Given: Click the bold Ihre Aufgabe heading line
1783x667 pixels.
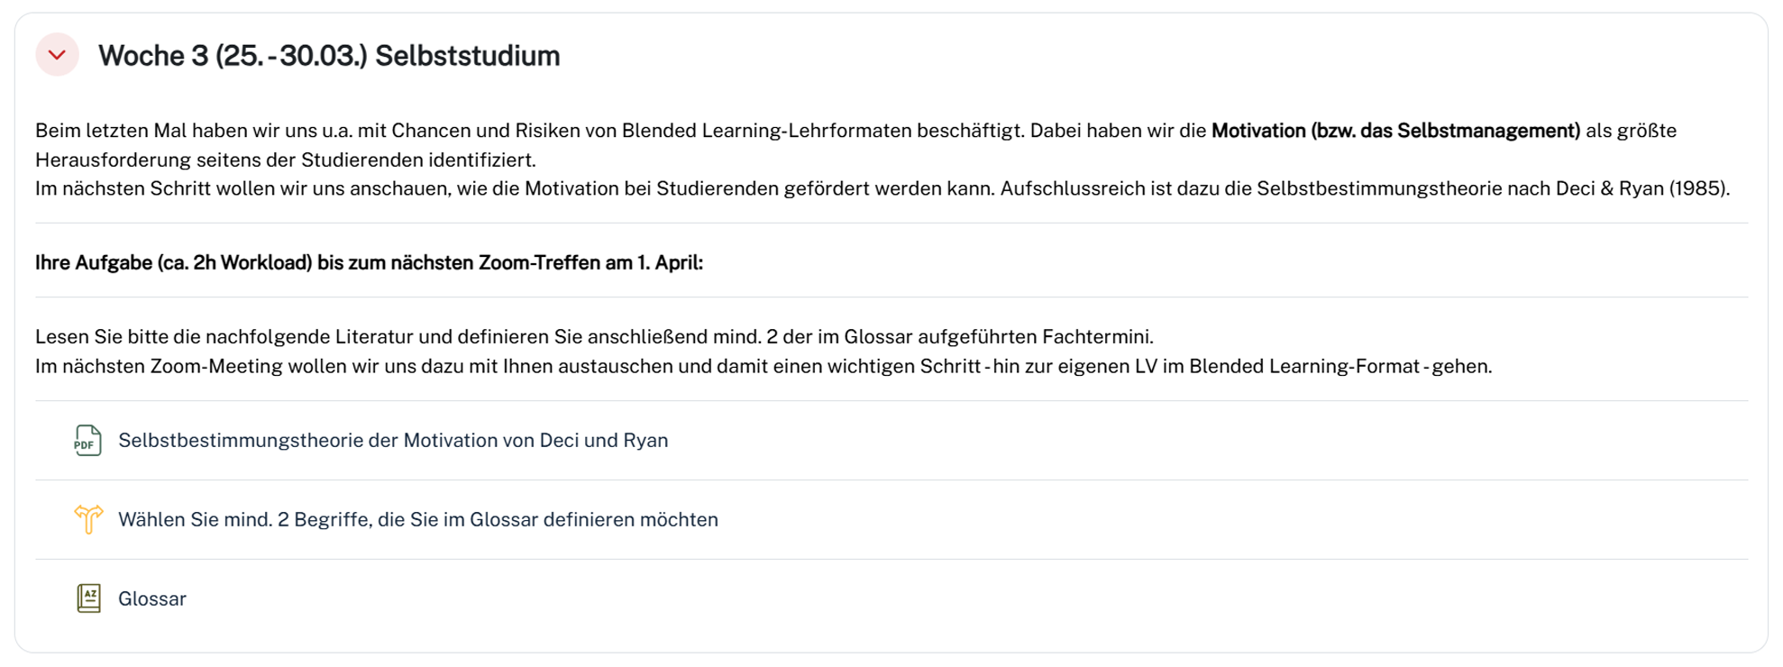Looking at the screenshot, I should 369,262.
